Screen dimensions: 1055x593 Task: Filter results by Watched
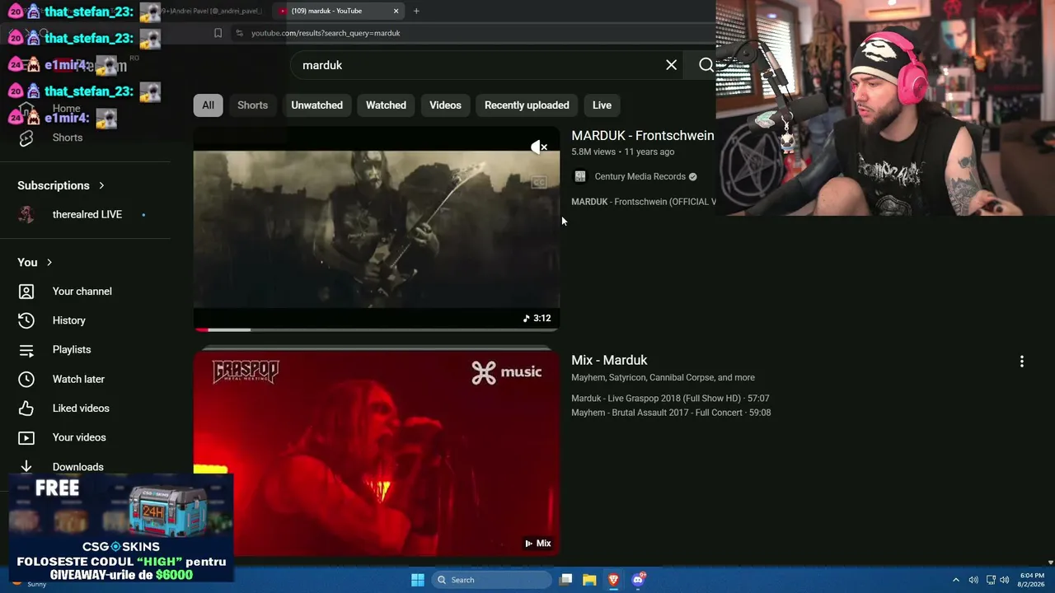click(386, 105)
